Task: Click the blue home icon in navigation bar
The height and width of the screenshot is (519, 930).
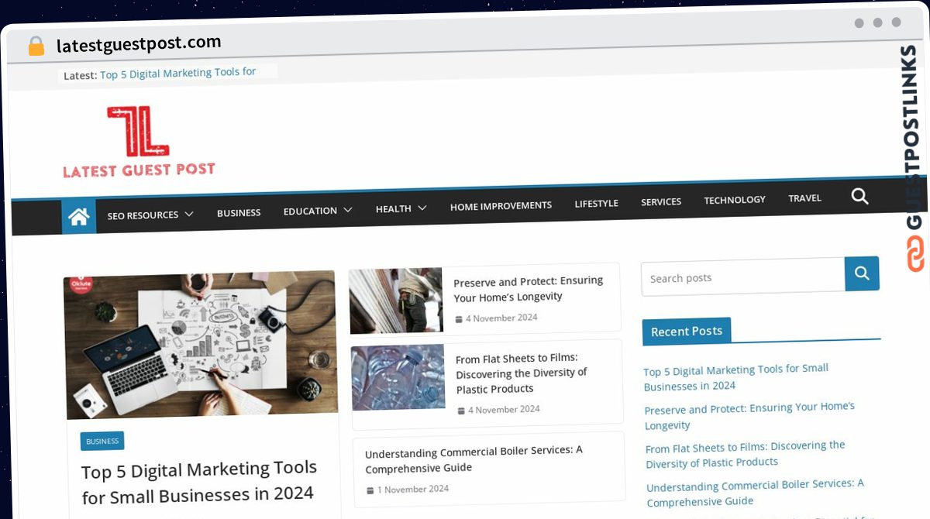Action: [x=79, y=217]
